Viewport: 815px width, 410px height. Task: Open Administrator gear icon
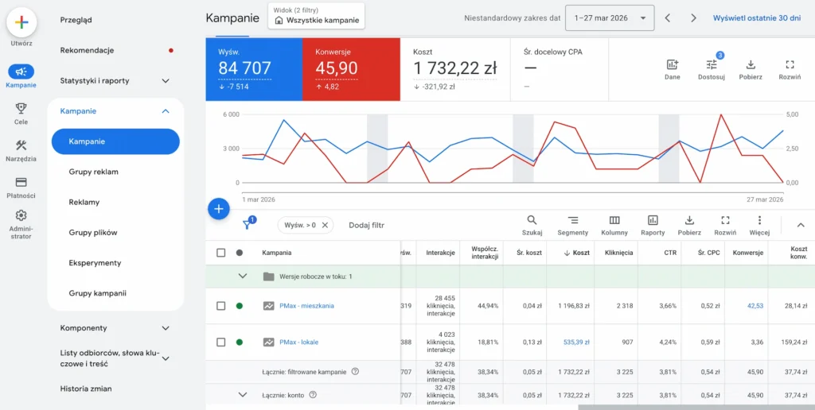pyautogui.click(x=21, y=215)
